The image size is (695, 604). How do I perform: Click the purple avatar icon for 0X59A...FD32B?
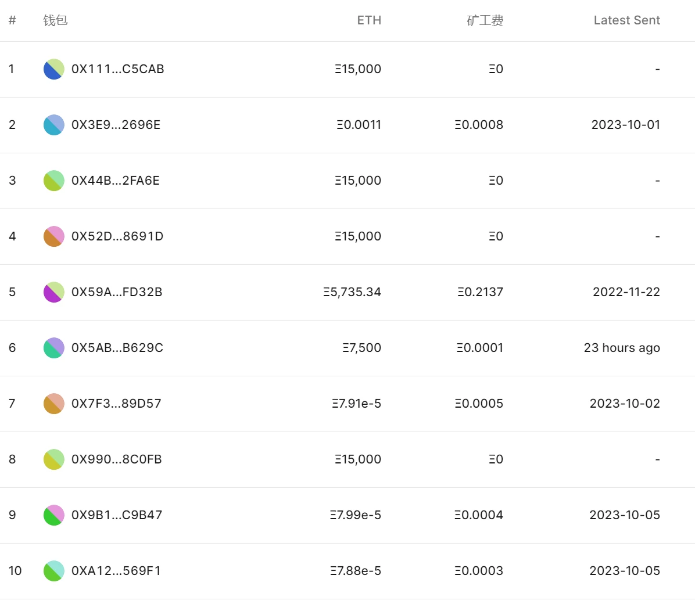point(53,292)
